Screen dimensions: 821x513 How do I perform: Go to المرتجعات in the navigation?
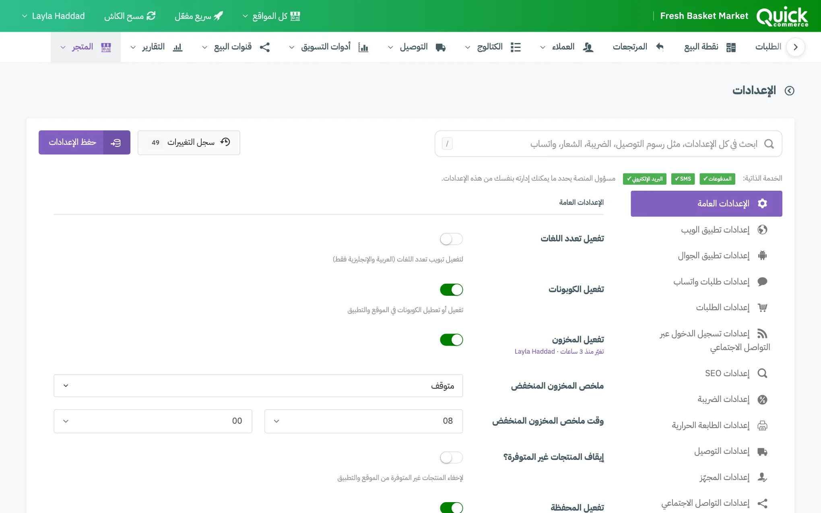coord(638,47)
